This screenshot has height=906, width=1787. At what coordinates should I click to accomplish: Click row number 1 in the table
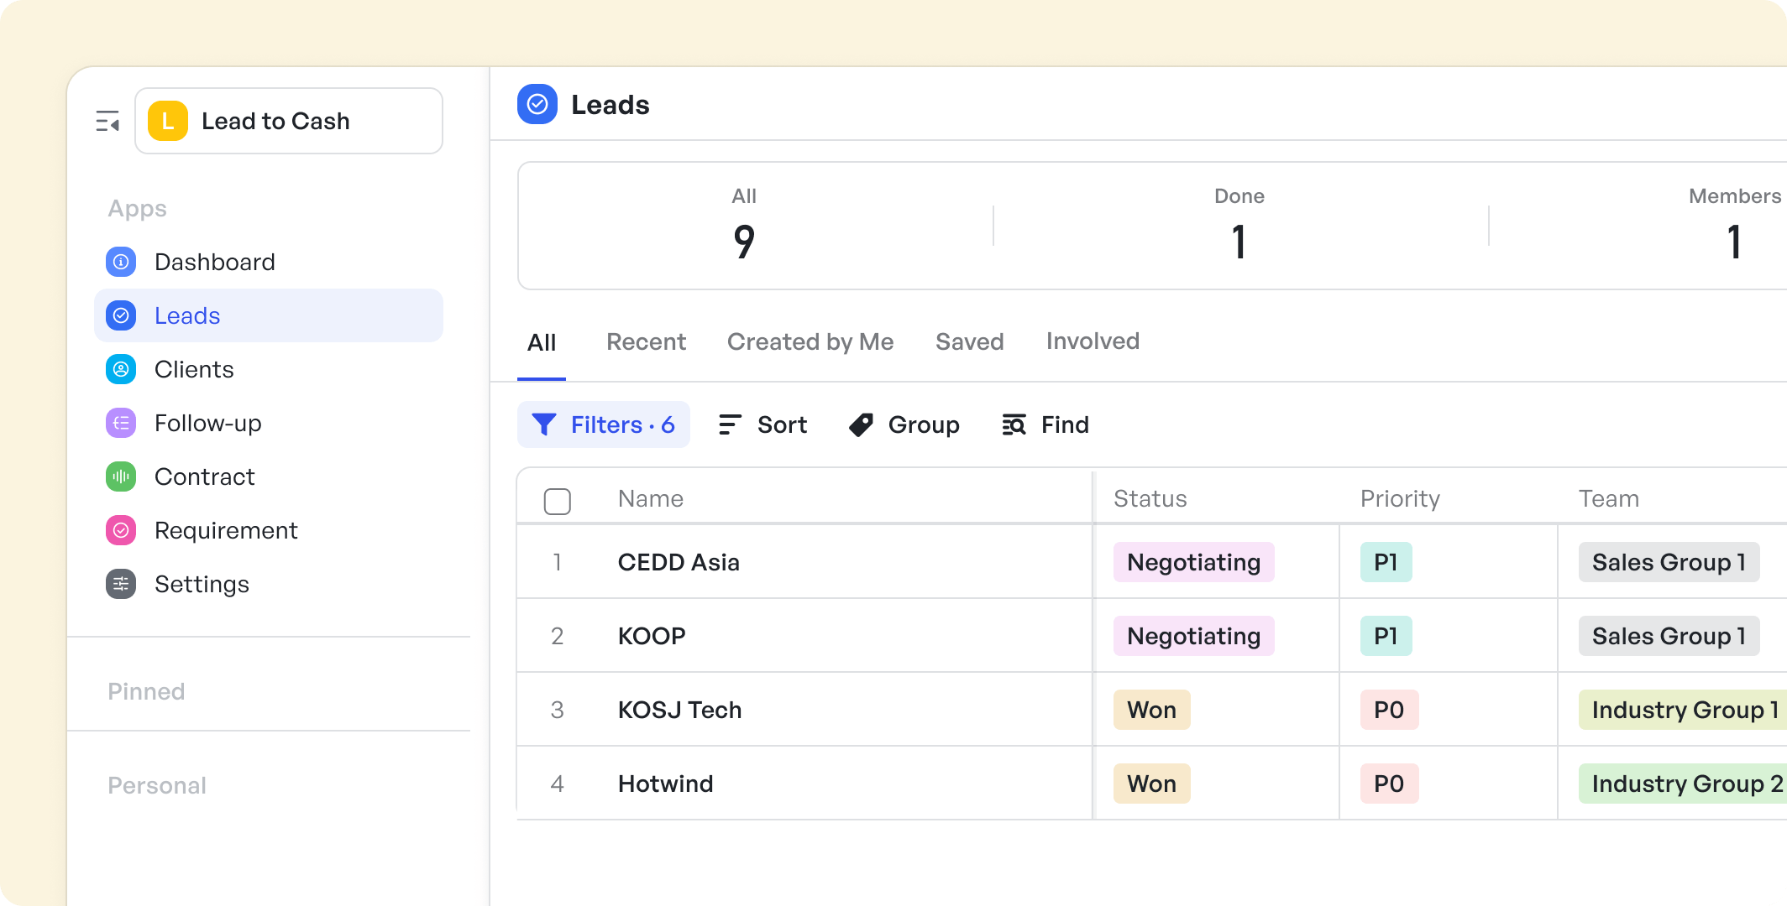(558, 562)
